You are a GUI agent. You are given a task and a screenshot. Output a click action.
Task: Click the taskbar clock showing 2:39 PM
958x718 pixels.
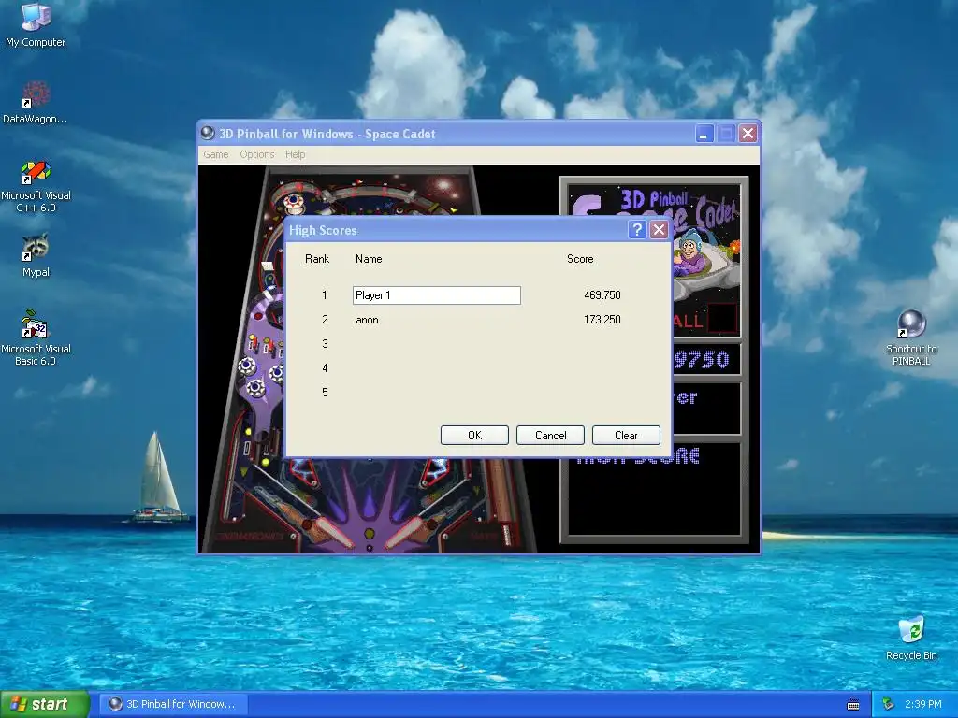pyautogui.click(x=923, y=705)
